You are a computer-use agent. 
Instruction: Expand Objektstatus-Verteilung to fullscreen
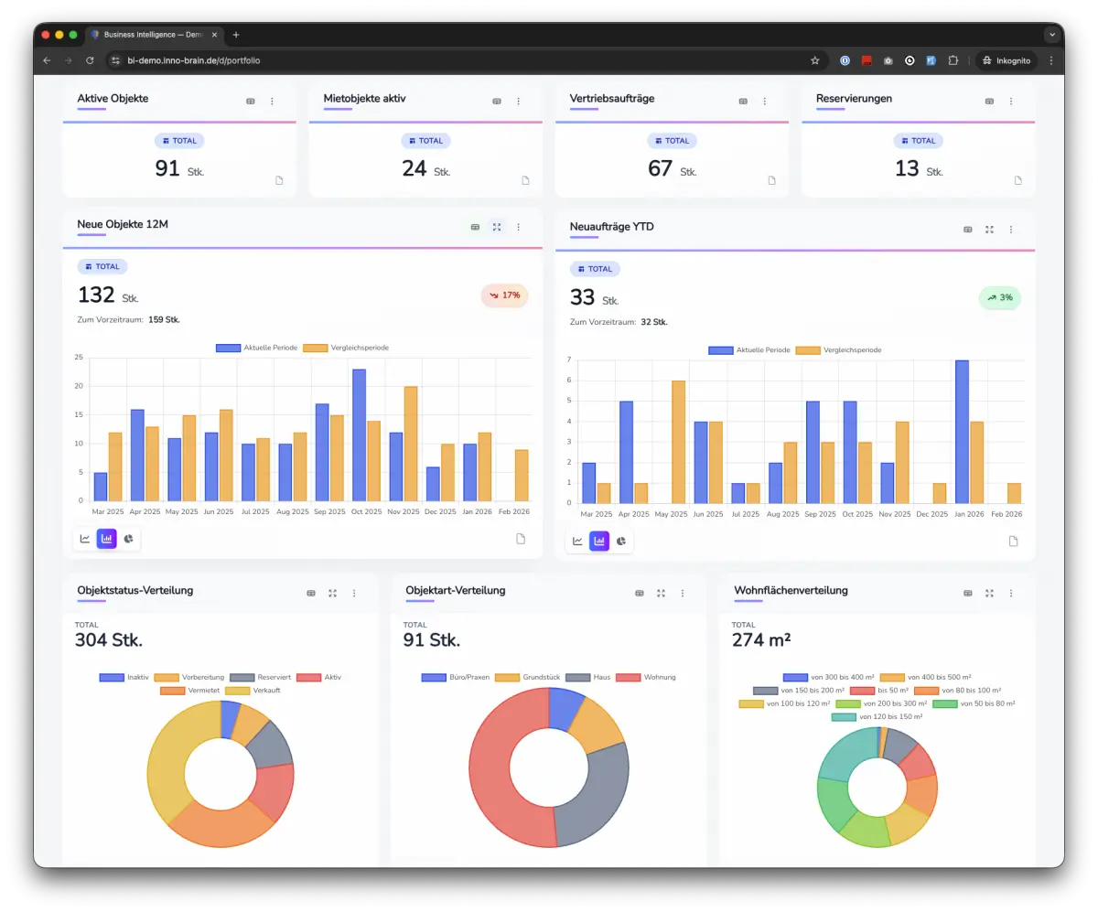(x=333, y=593)
